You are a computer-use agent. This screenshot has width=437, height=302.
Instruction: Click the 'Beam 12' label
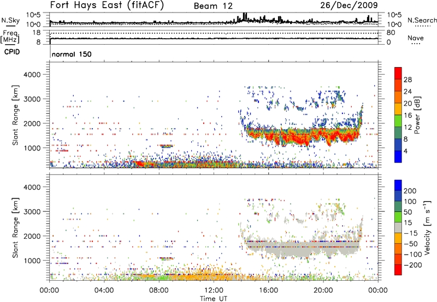click(213, 6)
